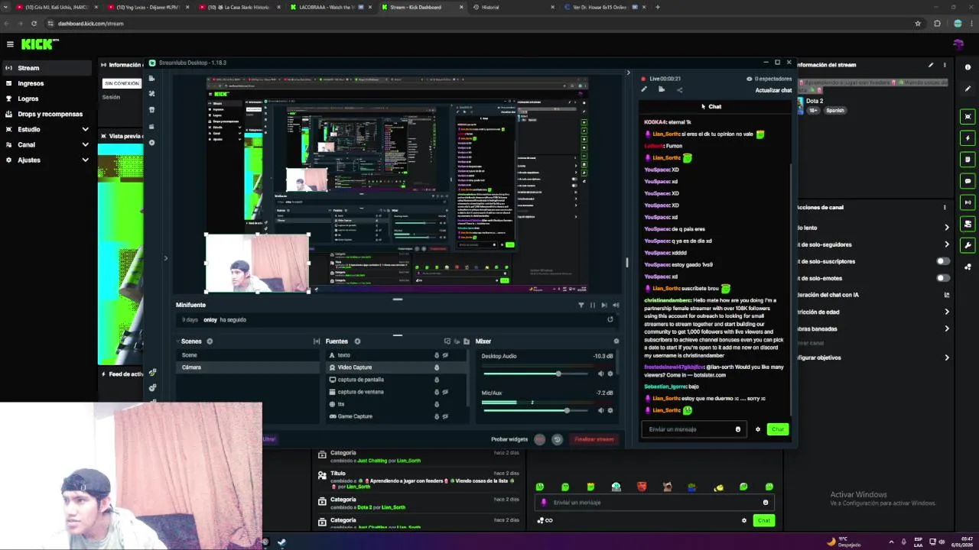This screenshot has width=979, height=550.
Task: Click pencil icon in Información del stream
Action: [931, 65]
